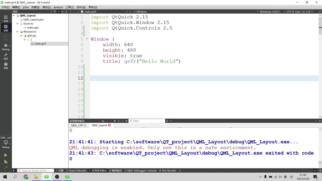Toggle the 3 应用程序输出 pane

click(98, 170)
